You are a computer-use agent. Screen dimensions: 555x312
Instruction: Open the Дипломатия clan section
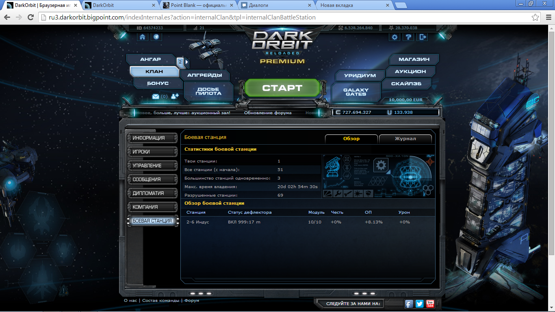(x=152, y=193)
